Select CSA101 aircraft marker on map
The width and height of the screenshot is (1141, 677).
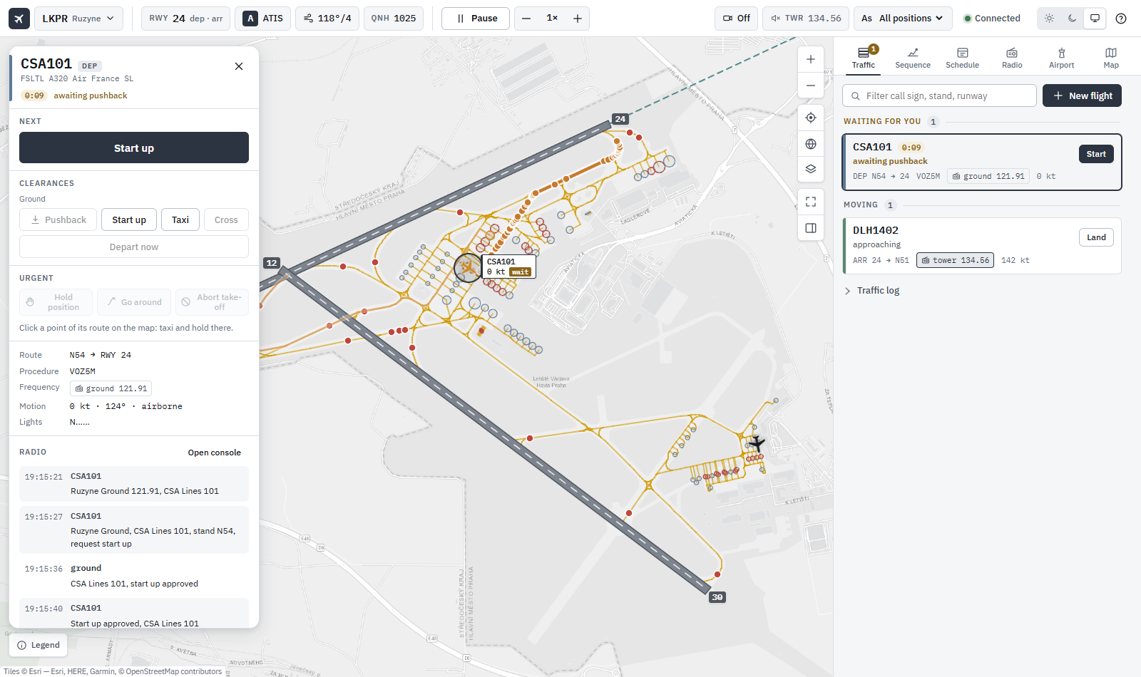coord(468,268)
